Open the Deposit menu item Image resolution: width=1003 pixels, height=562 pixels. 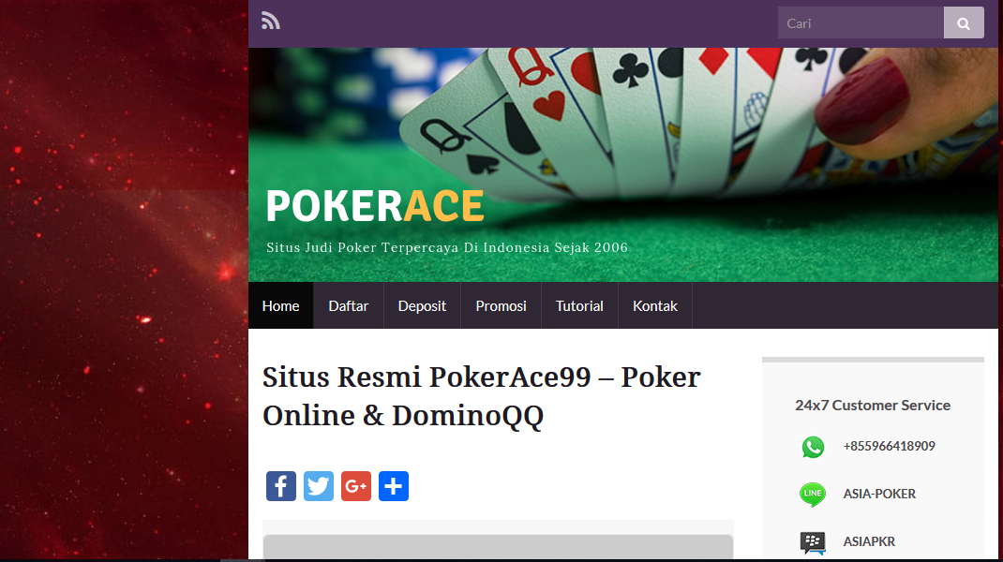coord(422,305)
